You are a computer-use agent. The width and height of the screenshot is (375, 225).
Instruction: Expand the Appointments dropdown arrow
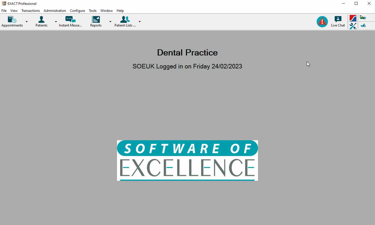[27, 22]
